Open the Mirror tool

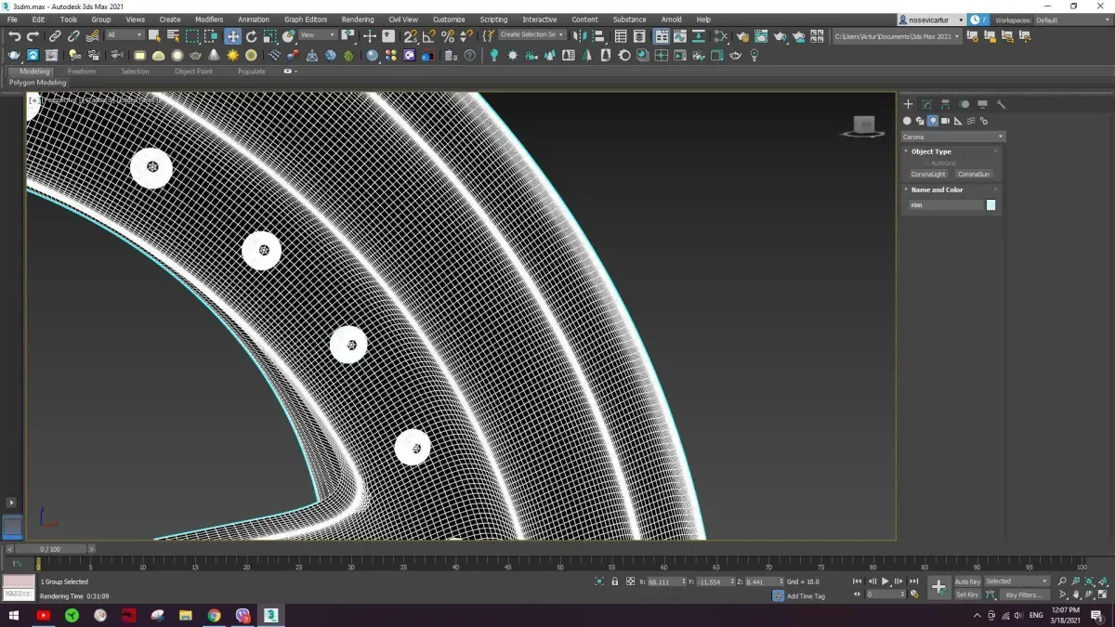579,36
